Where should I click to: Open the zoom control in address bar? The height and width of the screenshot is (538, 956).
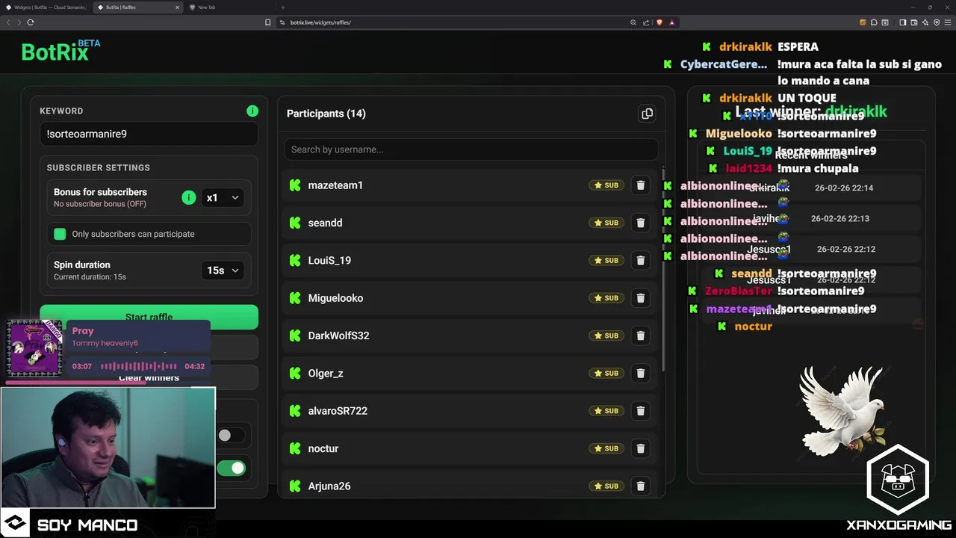(633, 22)
